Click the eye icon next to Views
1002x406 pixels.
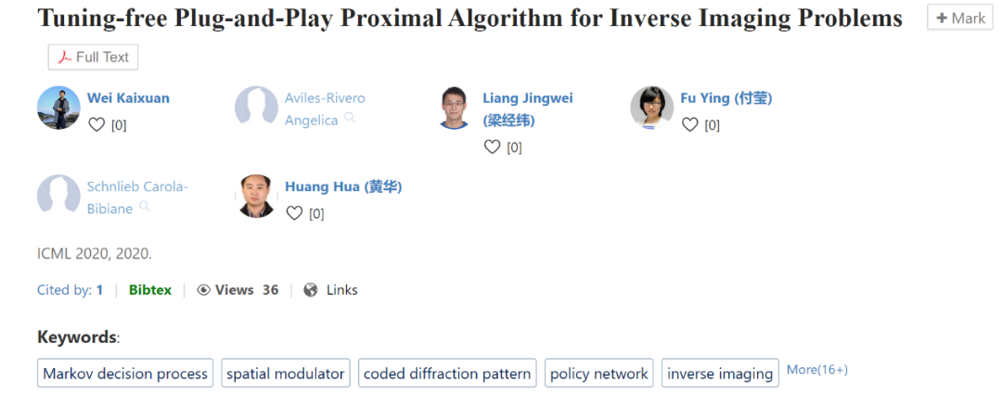tap(203, 290)
